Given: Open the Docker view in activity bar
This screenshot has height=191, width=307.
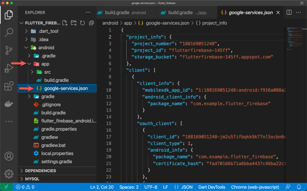Looking at the screenshot, I should coord(9,104).
